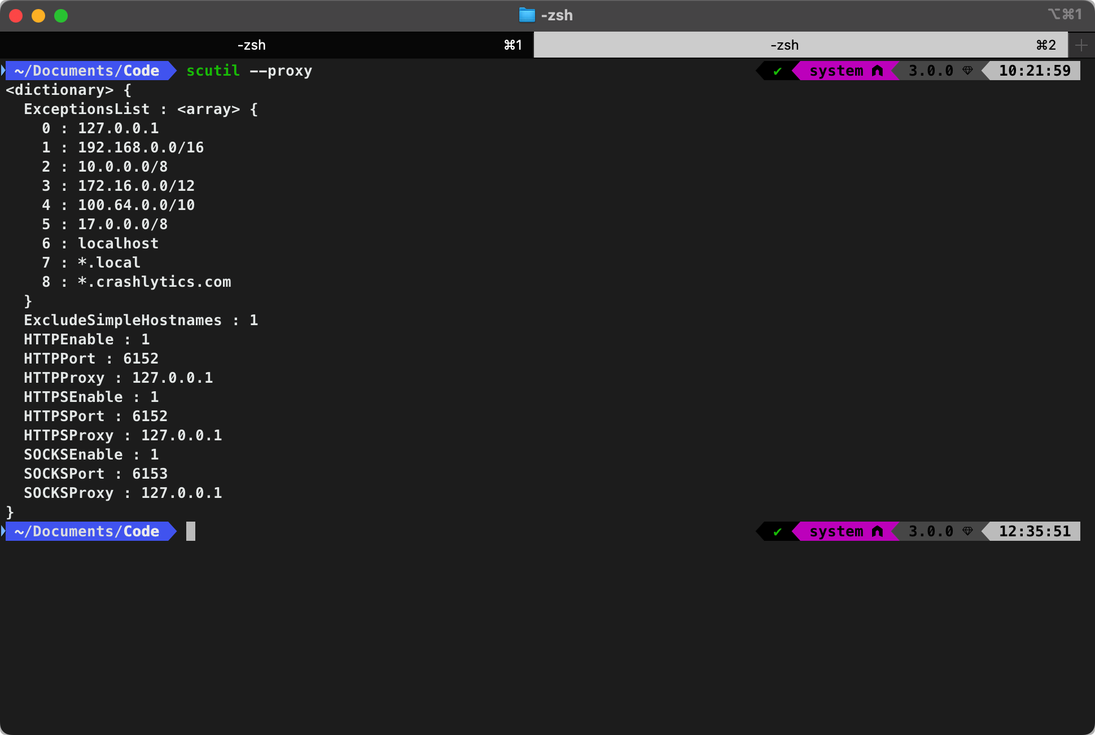Click the home icon beside top system label

[x=877, y=71]
